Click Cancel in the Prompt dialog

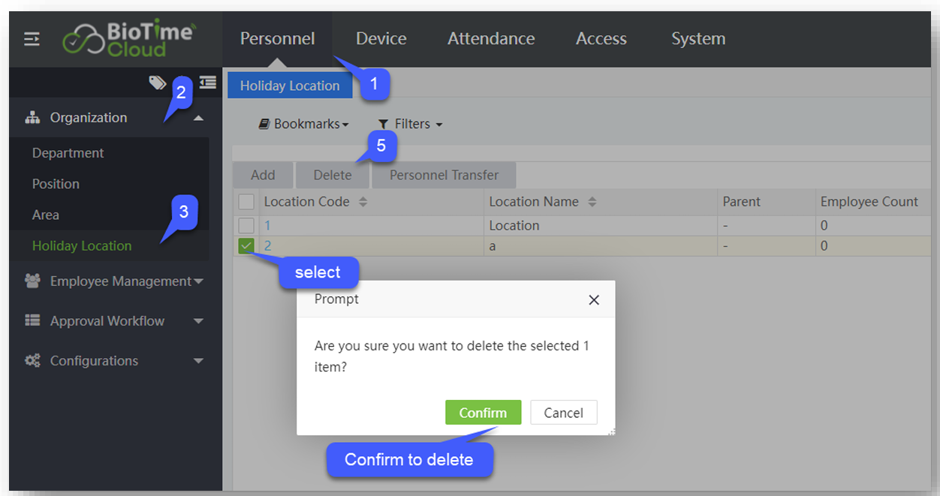pyautogui.click(x=563, y=413)
